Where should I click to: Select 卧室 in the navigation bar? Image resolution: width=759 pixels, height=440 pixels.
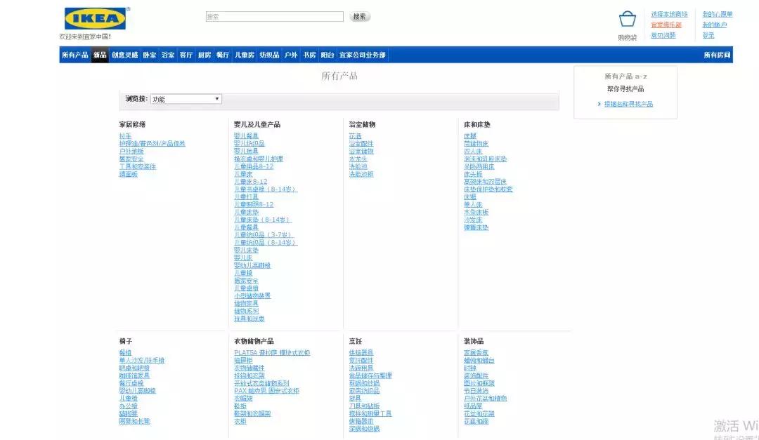pos(150,54)
